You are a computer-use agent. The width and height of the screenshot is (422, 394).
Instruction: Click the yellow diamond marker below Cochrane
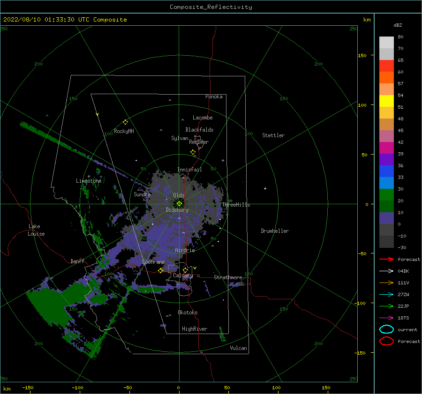(x=160, y=270)
